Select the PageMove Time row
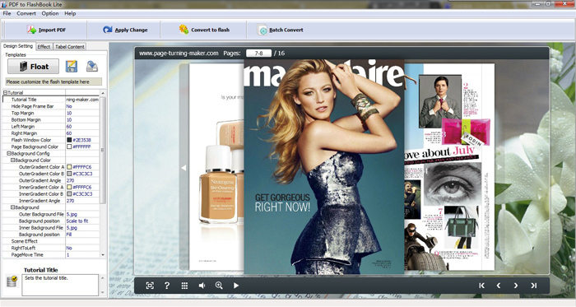 tap(51, 254)
